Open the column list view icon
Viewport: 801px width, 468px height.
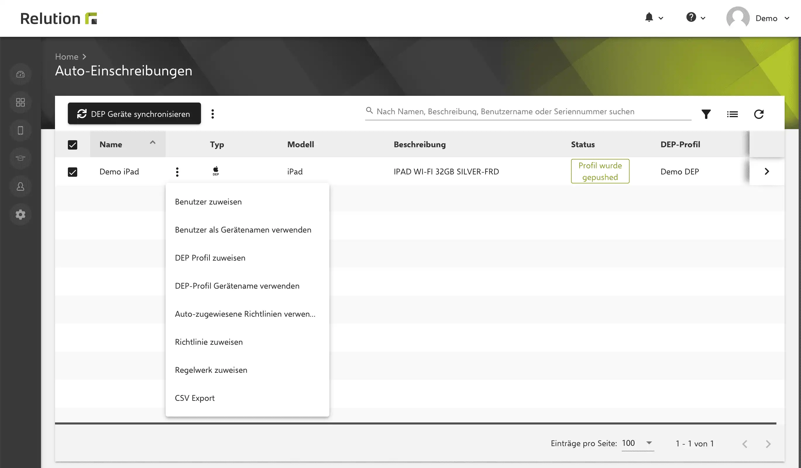coord(732,114)
